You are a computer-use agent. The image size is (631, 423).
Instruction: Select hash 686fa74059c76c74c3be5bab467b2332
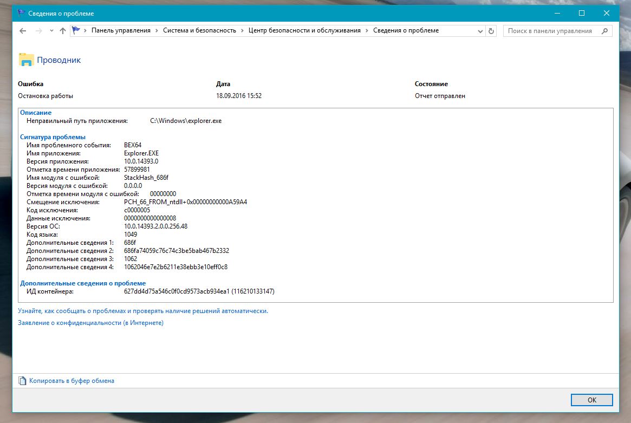177,251
